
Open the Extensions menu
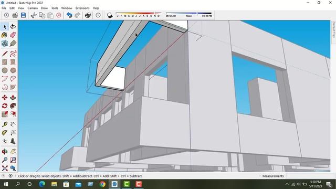[82, 8]
